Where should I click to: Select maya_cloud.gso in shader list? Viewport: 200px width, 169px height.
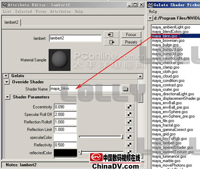tap(165, 76)
